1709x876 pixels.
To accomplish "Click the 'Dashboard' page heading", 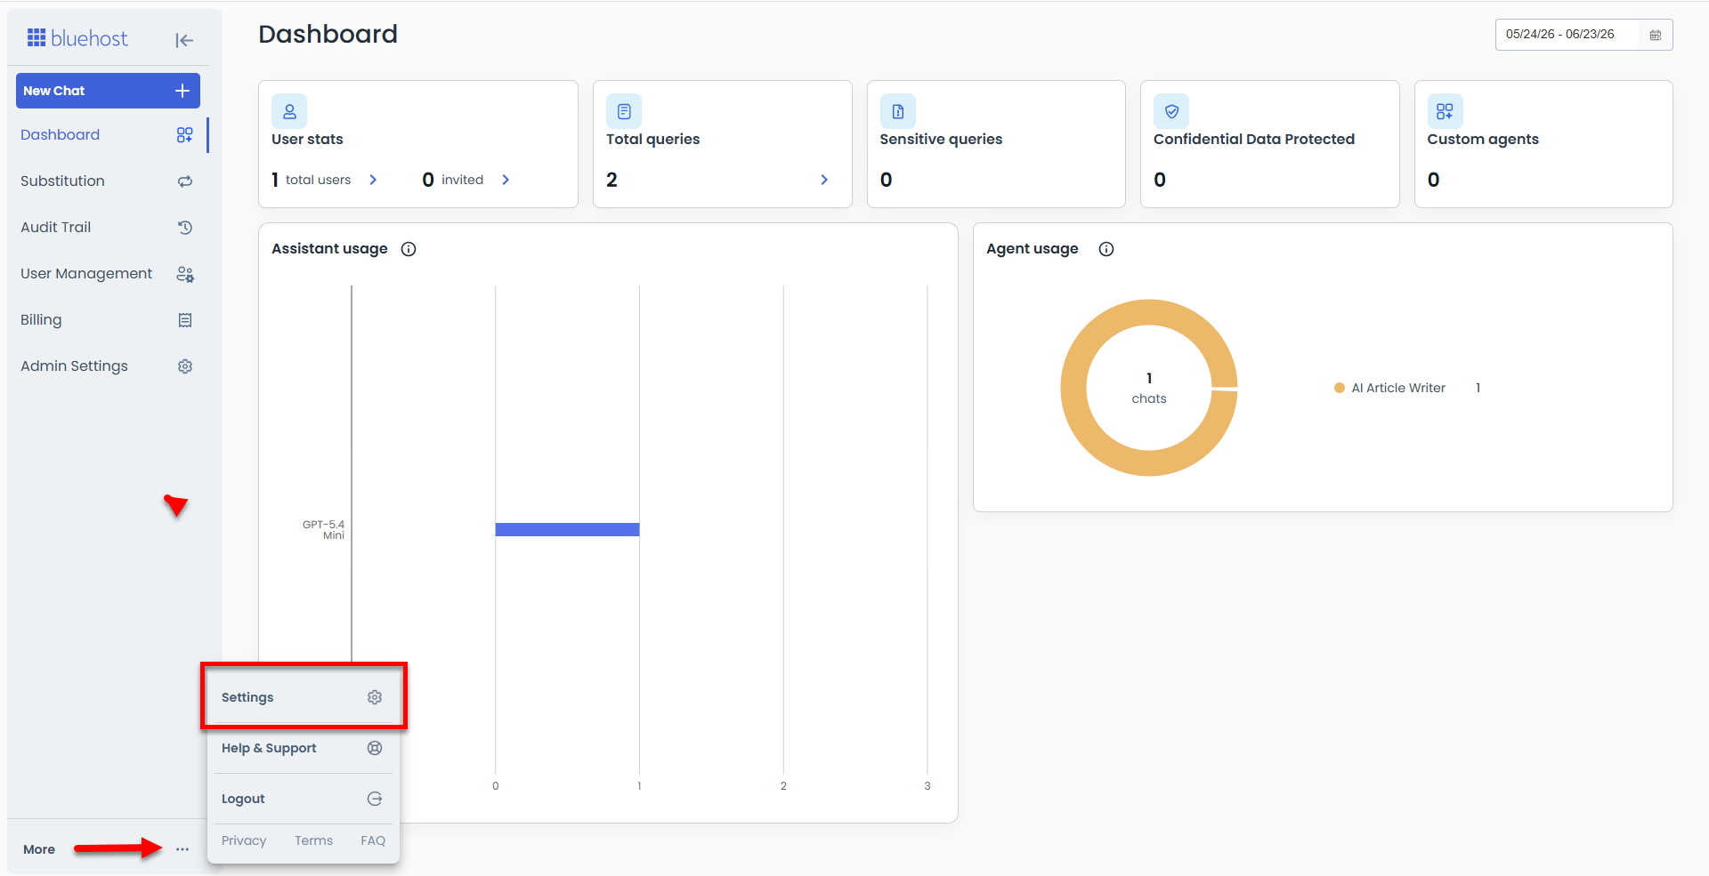I will (x=328, y=34).
